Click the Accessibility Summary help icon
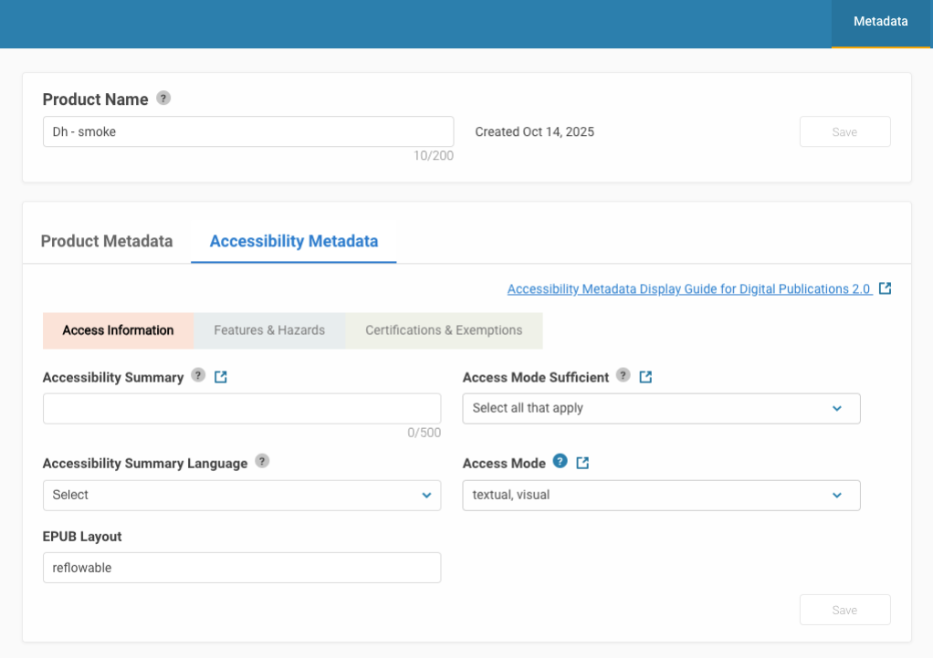The width and height of the screenshot is (933, 659). (x=198, y=376)
